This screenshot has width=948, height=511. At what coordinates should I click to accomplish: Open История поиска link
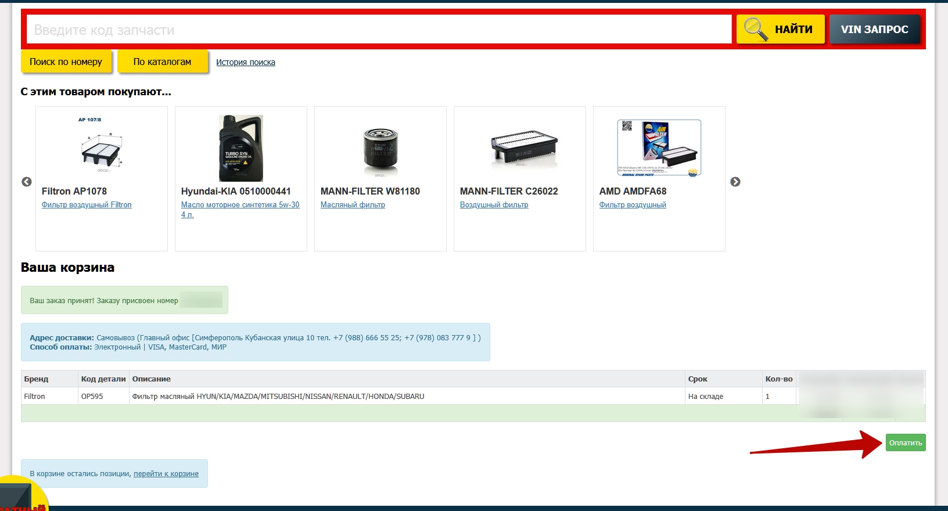[x=246, y=62]
